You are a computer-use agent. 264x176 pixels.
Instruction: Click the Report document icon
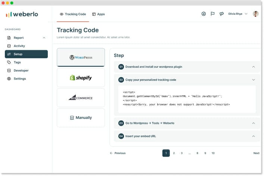click(9, 38)
